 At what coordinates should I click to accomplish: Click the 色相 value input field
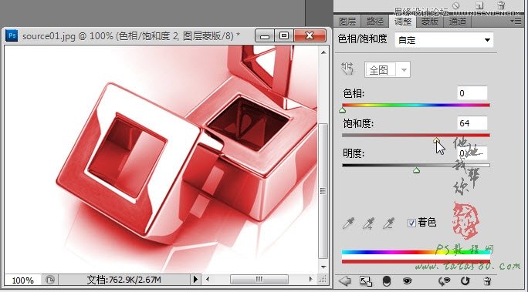pyautogui.click(x=472, y=93)
